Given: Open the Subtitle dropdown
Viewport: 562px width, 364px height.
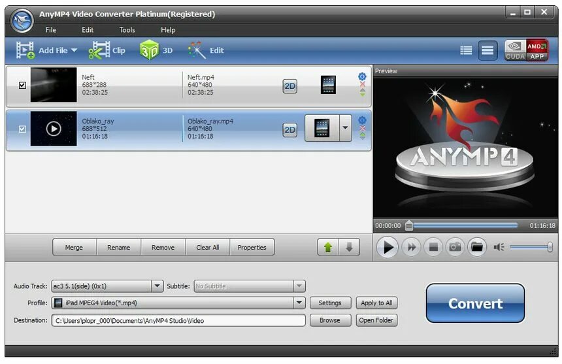Looking at the screenshot, I should pyautogui.click(x=299, y=286).
